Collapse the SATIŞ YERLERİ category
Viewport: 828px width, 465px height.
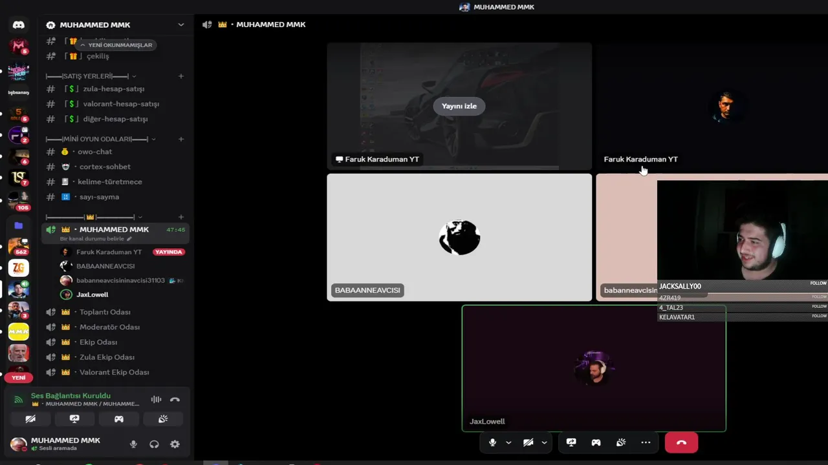click(91, 76)
